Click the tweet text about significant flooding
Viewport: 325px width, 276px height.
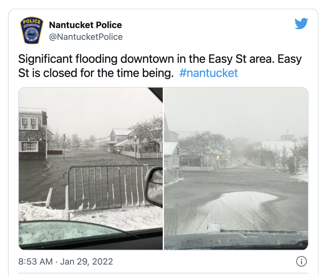coord(160,66)
